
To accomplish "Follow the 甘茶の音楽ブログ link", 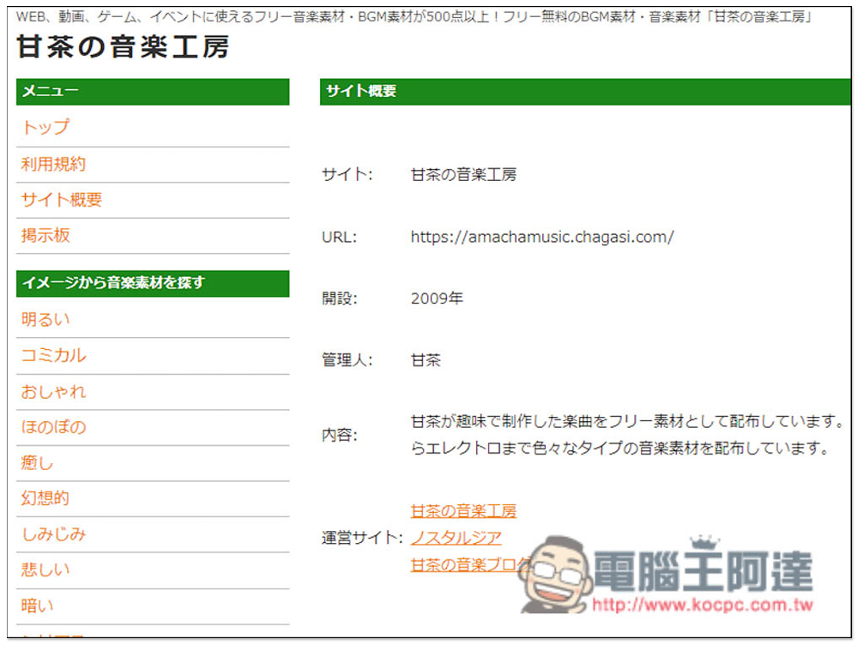I will point(469,564).
